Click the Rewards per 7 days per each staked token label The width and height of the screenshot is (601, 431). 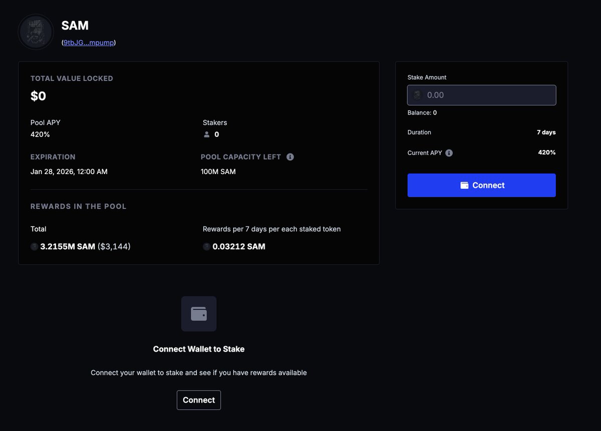coord(272,229)
